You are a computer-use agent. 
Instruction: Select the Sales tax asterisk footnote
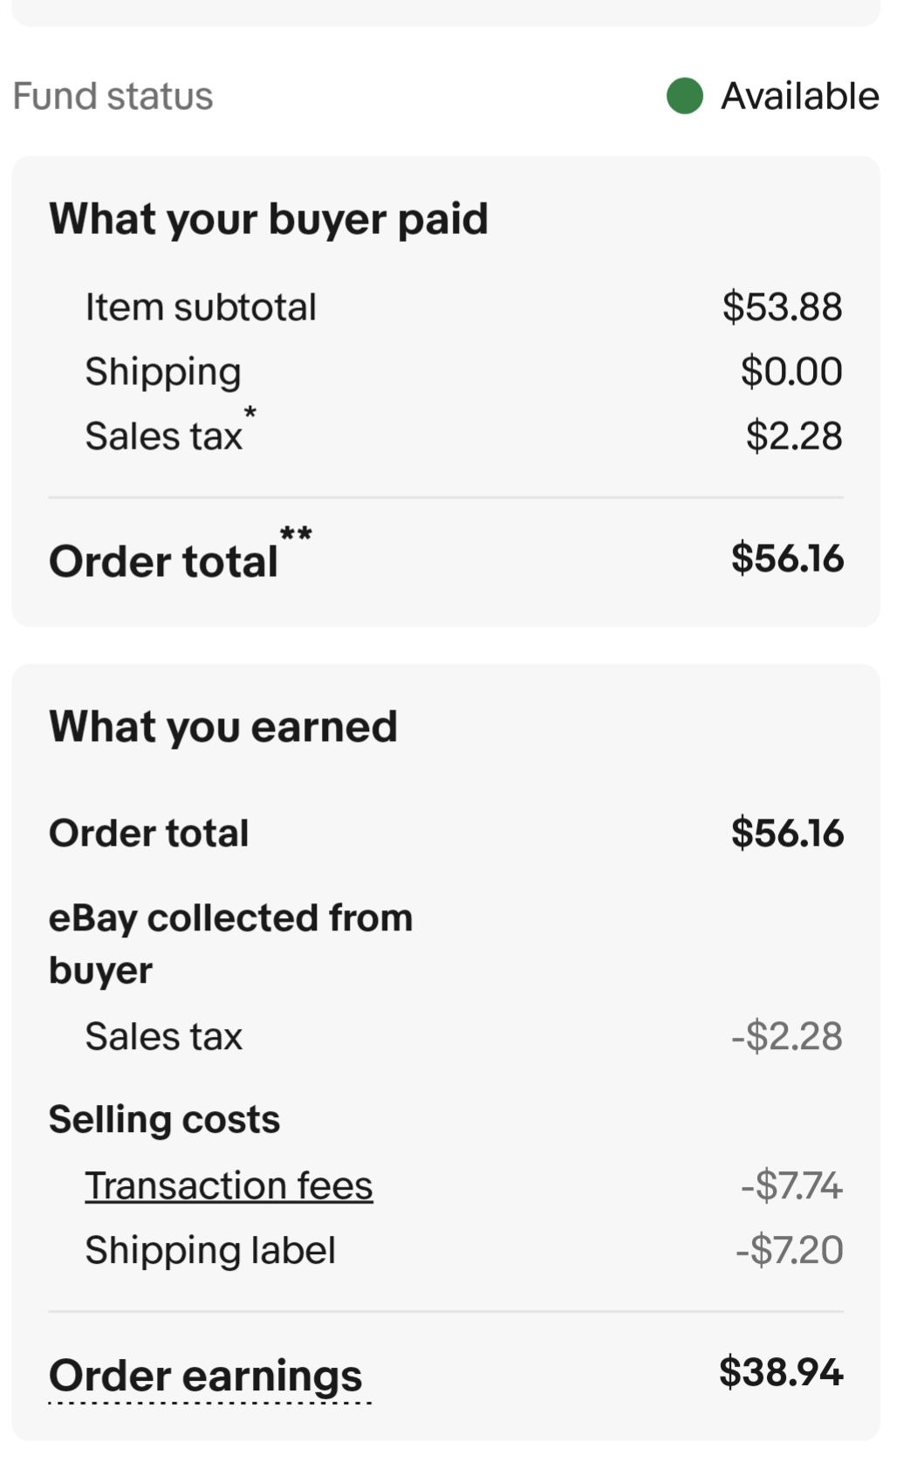tap(251, 414)
